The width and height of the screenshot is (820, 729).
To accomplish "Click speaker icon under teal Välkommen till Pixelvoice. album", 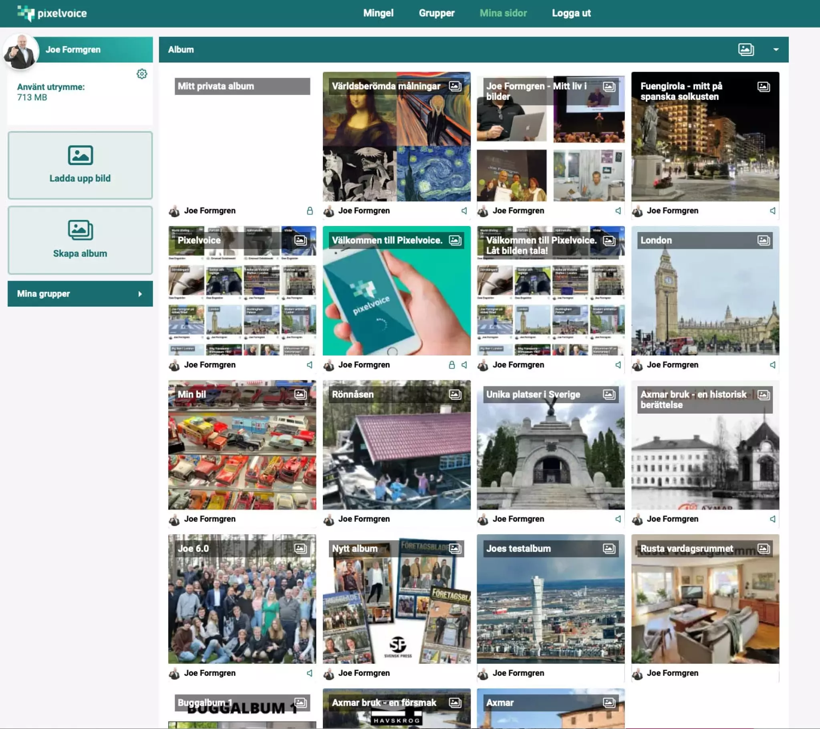I will 464,365.
